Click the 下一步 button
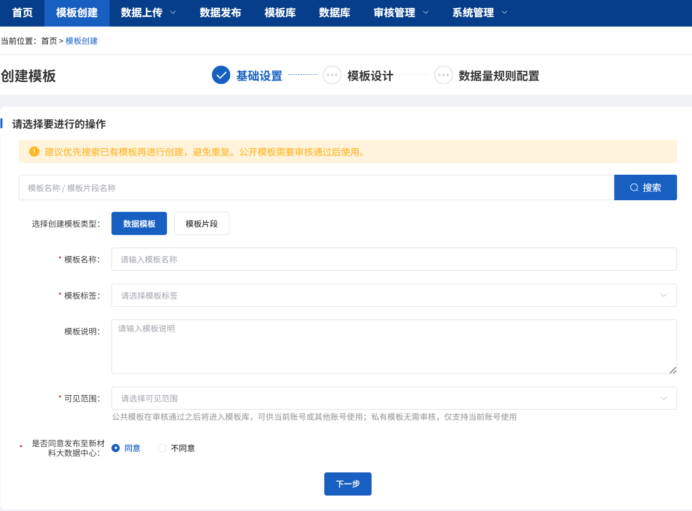This screenshot has width=692, height=511. pos(347,484)
